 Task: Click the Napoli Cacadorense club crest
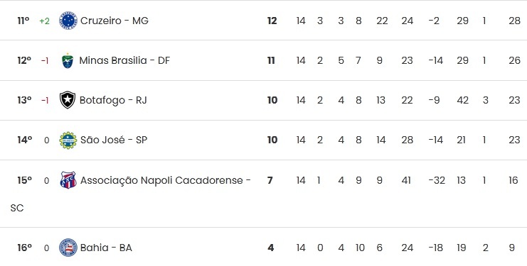tap(68, 180)
